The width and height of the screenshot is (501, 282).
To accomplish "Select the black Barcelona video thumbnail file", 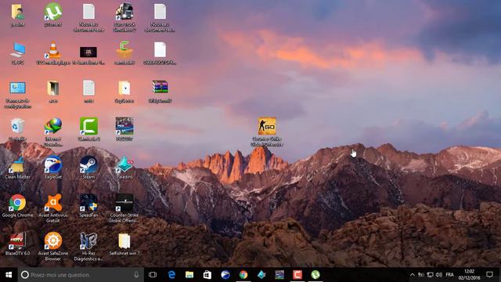I will pos(88,52).
